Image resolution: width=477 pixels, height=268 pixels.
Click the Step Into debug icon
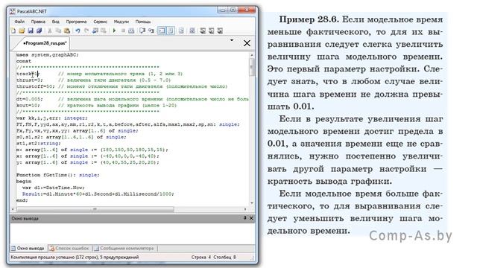pyautogui.click(x=151, y=31)
